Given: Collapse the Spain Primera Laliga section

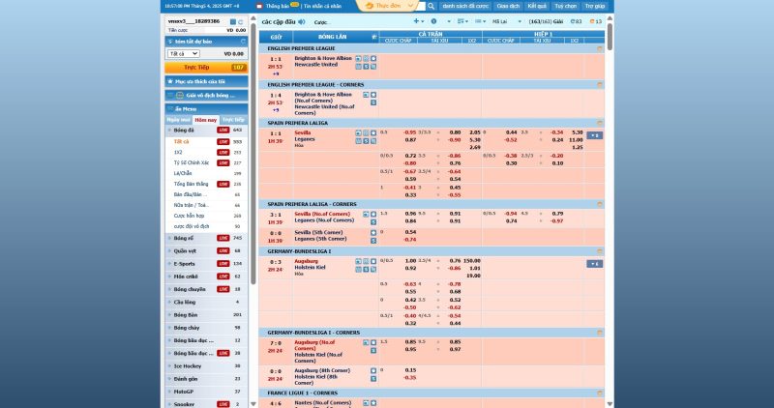Looking at the screenshot, I should pos(600,124).
